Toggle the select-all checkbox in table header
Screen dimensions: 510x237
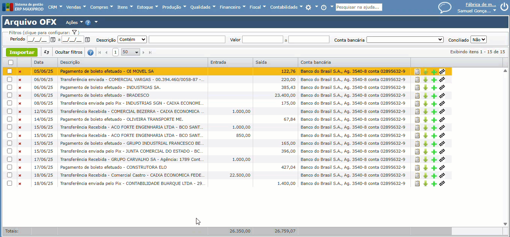coord(11,63)
